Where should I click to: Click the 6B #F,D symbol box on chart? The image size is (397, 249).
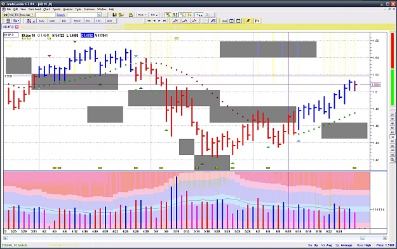(x=11, y=35)
